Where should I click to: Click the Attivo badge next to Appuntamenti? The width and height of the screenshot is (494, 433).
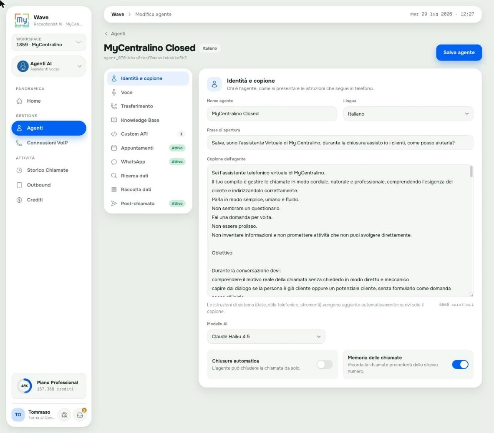[x=177, y=148]
